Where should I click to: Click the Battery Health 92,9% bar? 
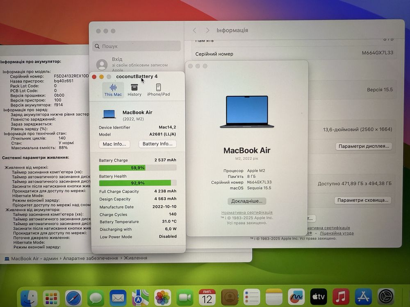(137, 183)
